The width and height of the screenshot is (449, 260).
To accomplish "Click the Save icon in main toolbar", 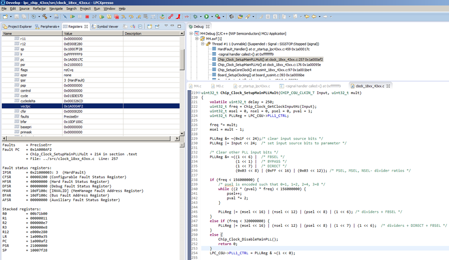I will pos(17,17).
